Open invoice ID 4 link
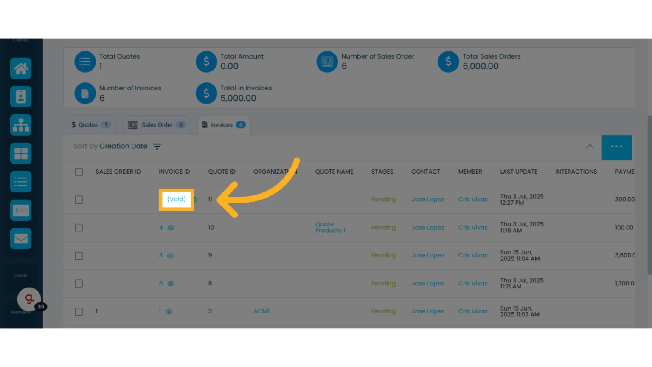This screenshot has width=652, height=367. tap(161, 228)
